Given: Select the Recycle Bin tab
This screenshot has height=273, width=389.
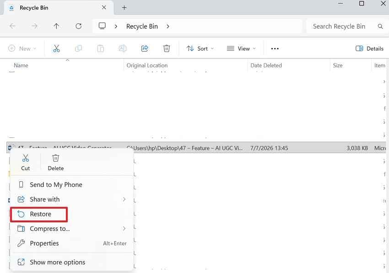Looking at the screenshot, I should click(x=58, y=8).
